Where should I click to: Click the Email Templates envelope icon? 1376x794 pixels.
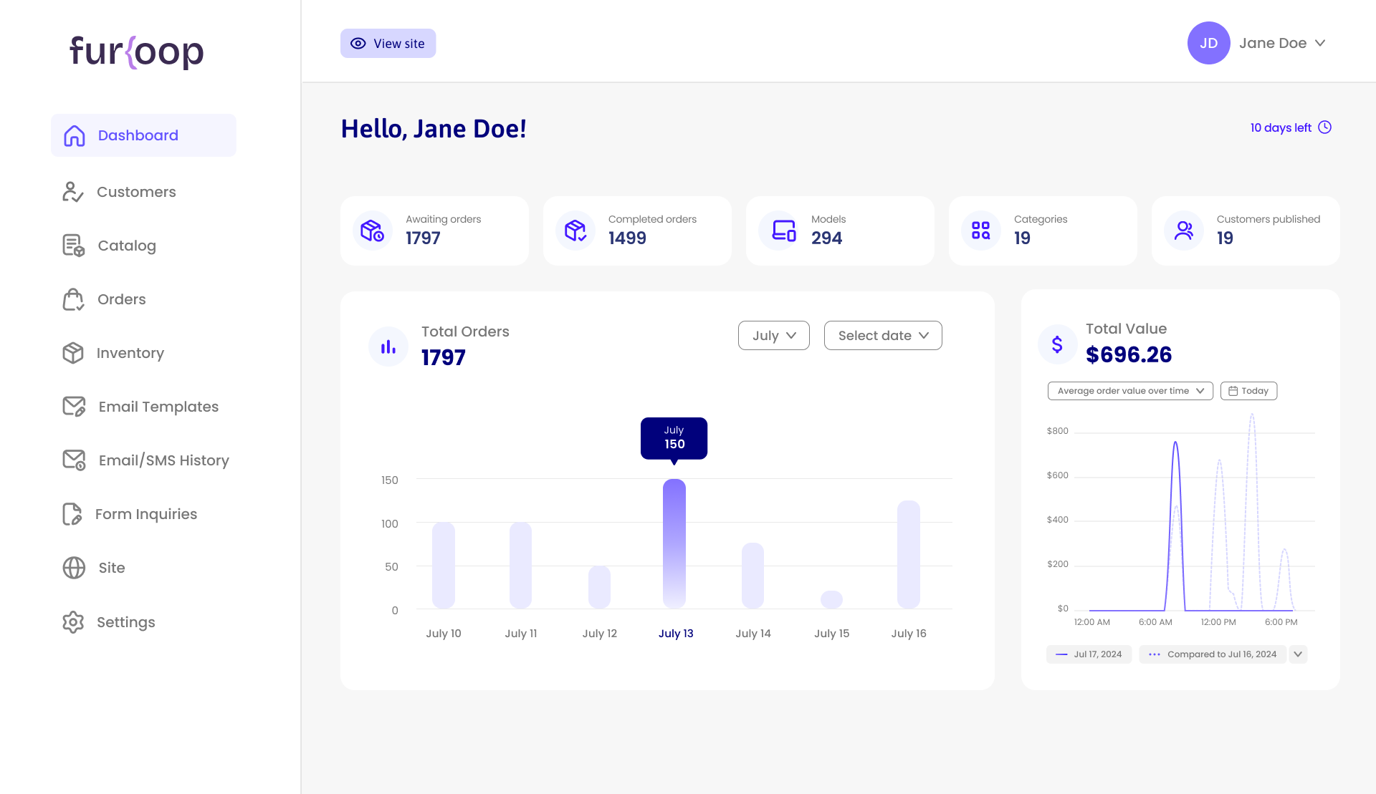tap(74, 407)
